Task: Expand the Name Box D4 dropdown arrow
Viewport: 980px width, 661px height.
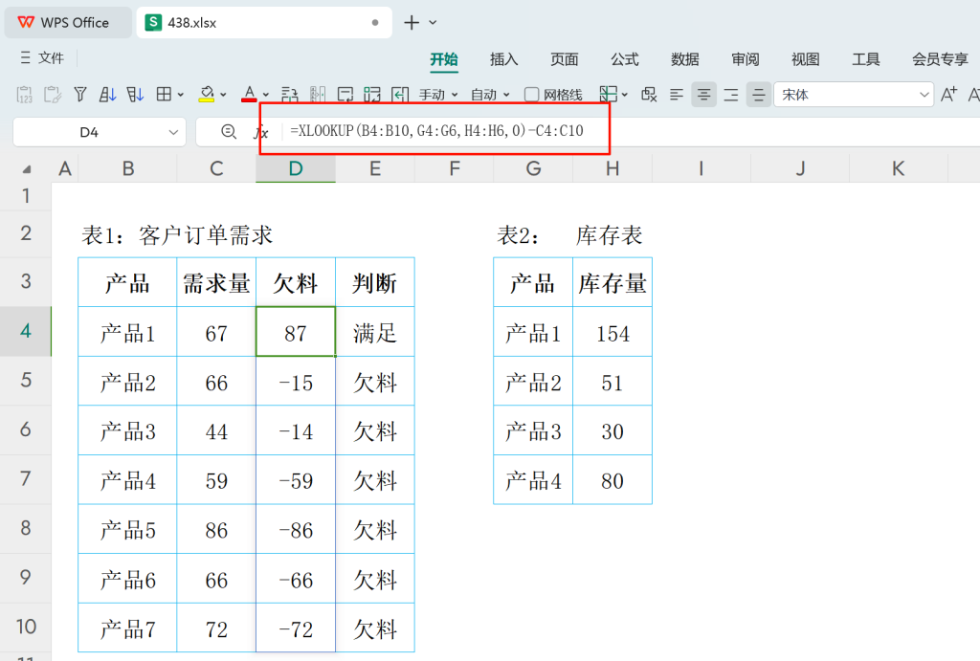Action: point(174,132)
